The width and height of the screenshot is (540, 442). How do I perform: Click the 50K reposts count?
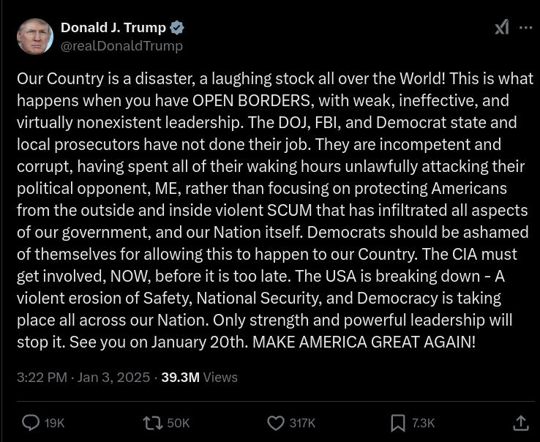[x=179, y=423]
